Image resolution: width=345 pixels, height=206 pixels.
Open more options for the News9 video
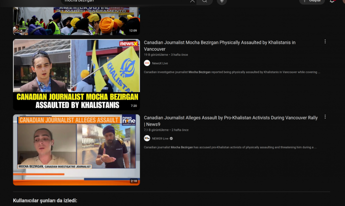pos(325,117)
